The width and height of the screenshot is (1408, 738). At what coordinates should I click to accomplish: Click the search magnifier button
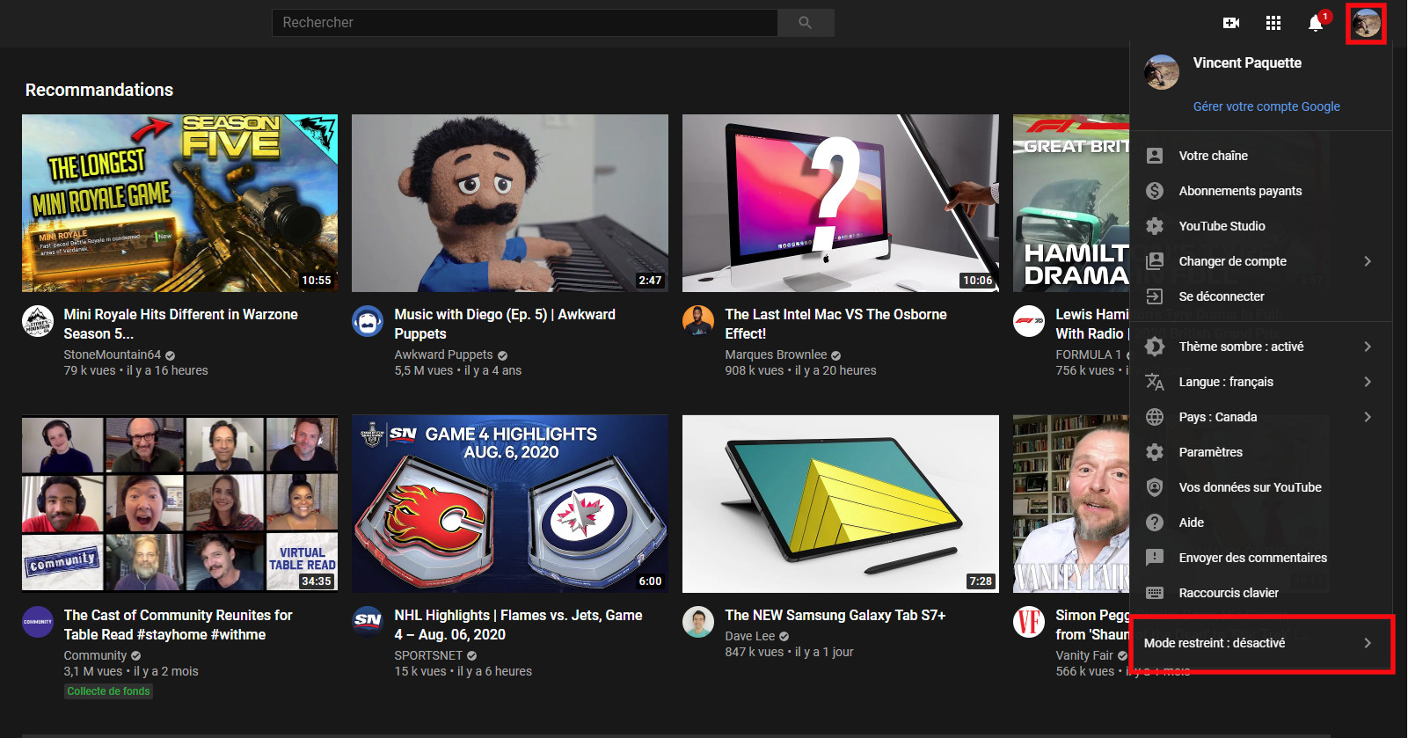point(806,23)
